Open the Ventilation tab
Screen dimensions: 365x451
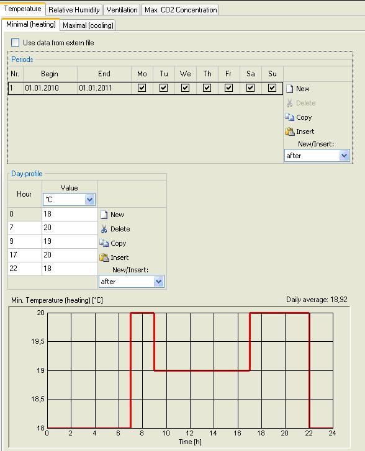[x=122, y=10]
